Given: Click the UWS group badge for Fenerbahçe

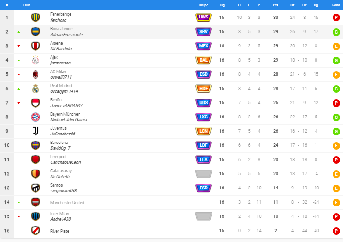Looking at the screenshot, I should pos(203,17).
